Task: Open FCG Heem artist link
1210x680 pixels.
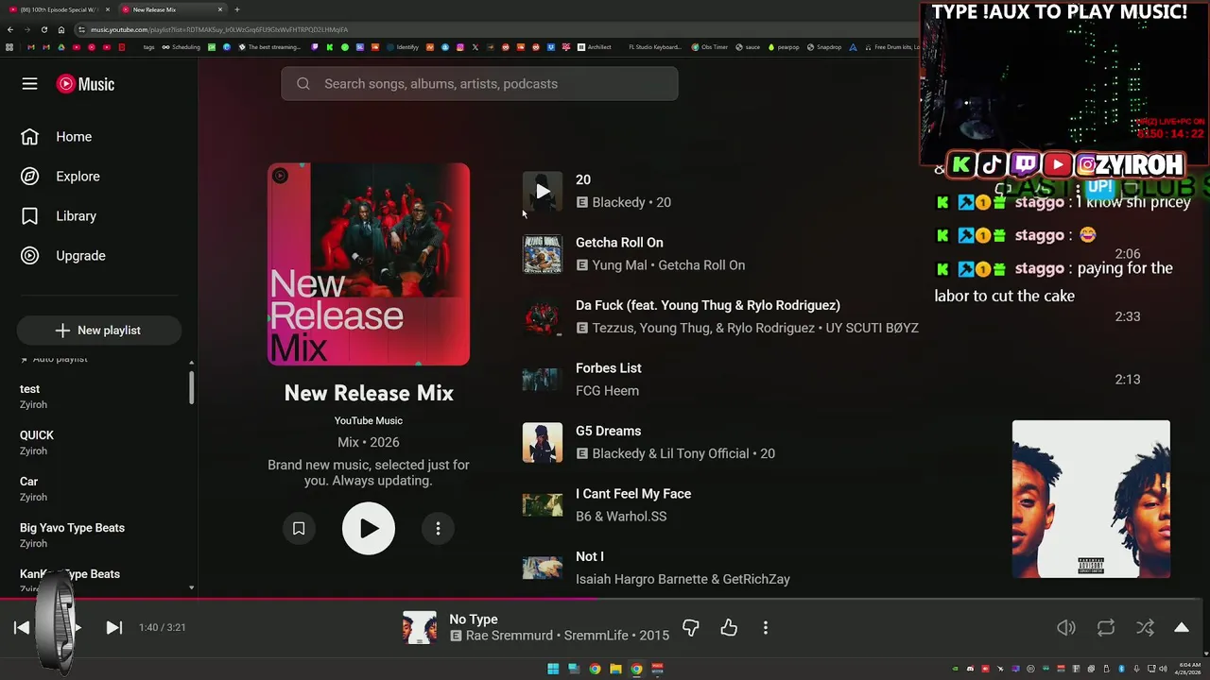Action: pyautogui.click(x=607, y=391)
